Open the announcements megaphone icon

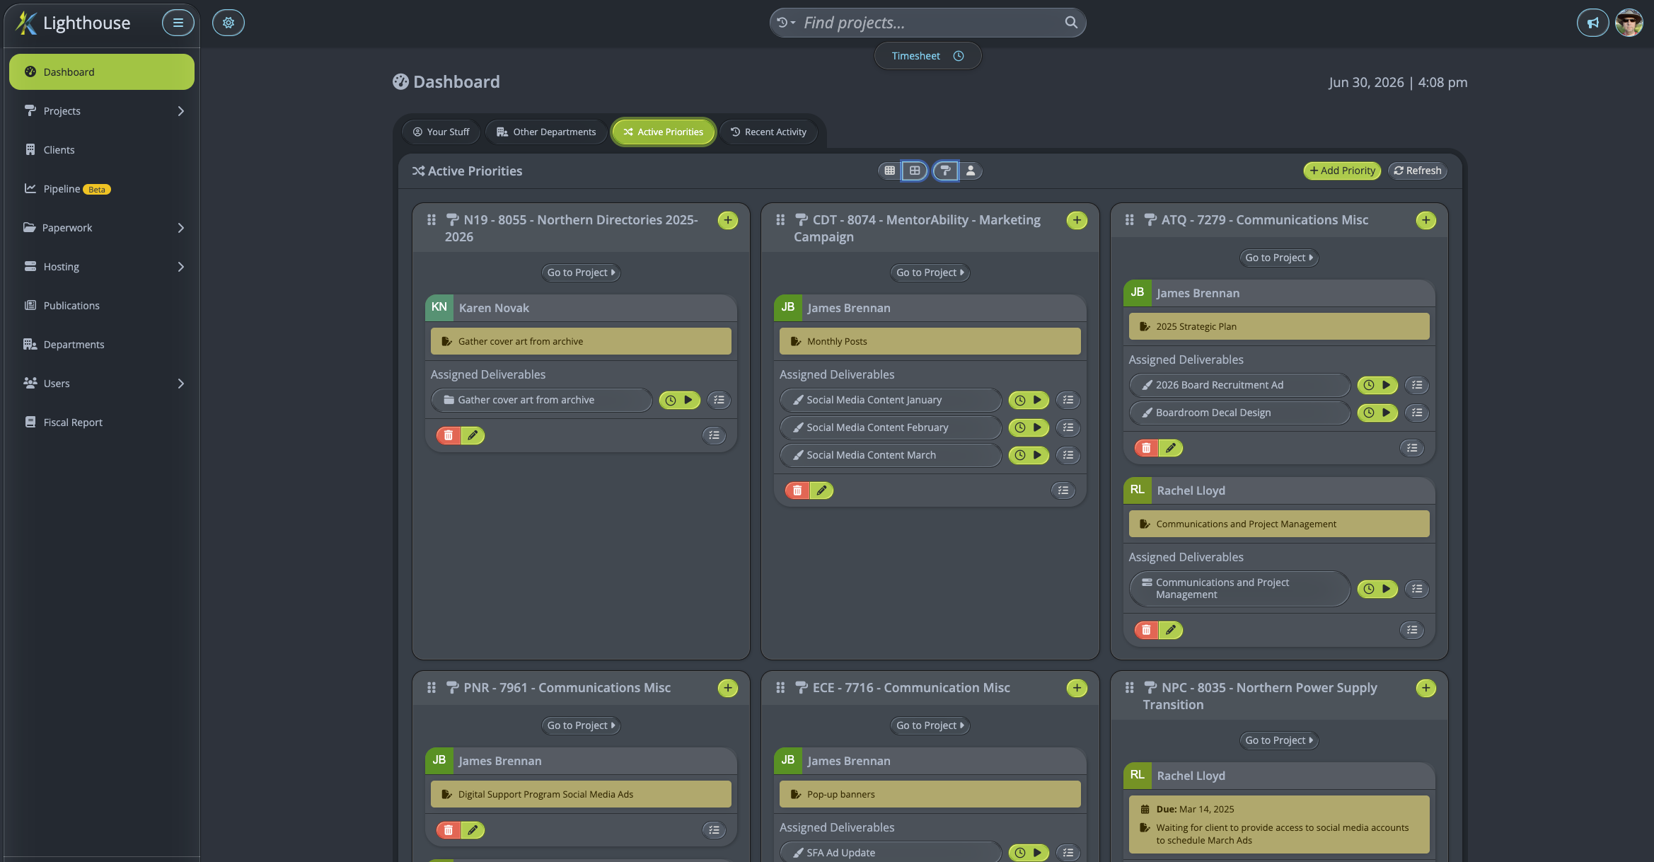coord(1592,23)
